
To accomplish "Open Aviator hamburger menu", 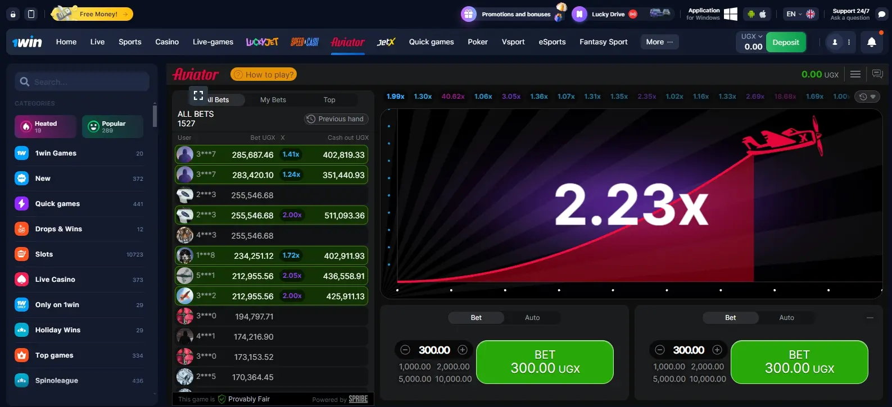I will (855, 74).
